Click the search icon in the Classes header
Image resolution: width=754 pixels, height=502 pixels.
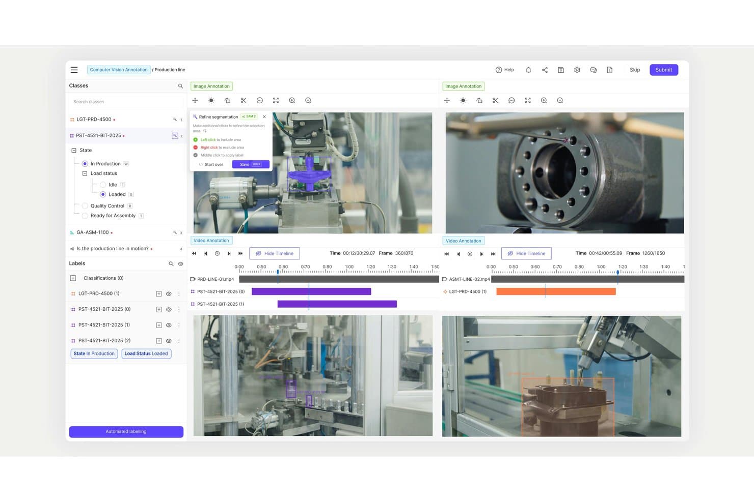point(180,86)
